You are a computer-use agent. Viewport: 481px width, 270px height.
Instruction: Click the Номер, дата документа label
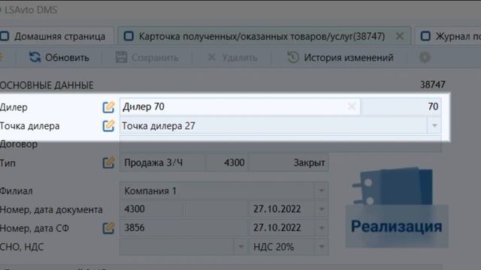point(51,210)
